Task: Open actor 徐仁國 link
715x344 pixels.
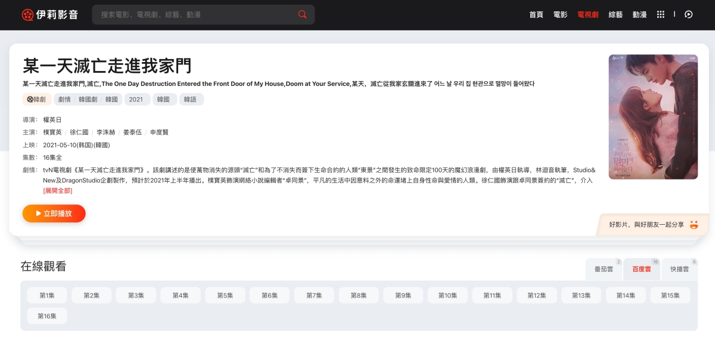Action: (79, 132)
